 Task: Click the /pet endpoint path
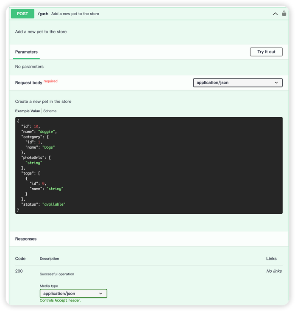point(43,14)
